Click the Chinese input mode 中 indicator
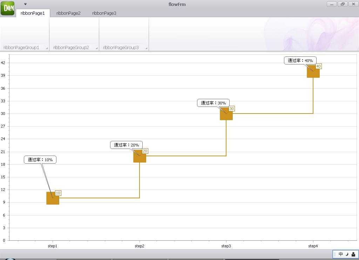This screenshot has height=260, width=359. 341,254
